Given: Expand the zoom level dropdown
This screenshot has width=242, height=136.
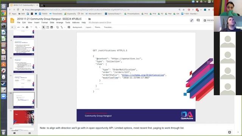Looking at the screenshot, I should coord(39,27).
